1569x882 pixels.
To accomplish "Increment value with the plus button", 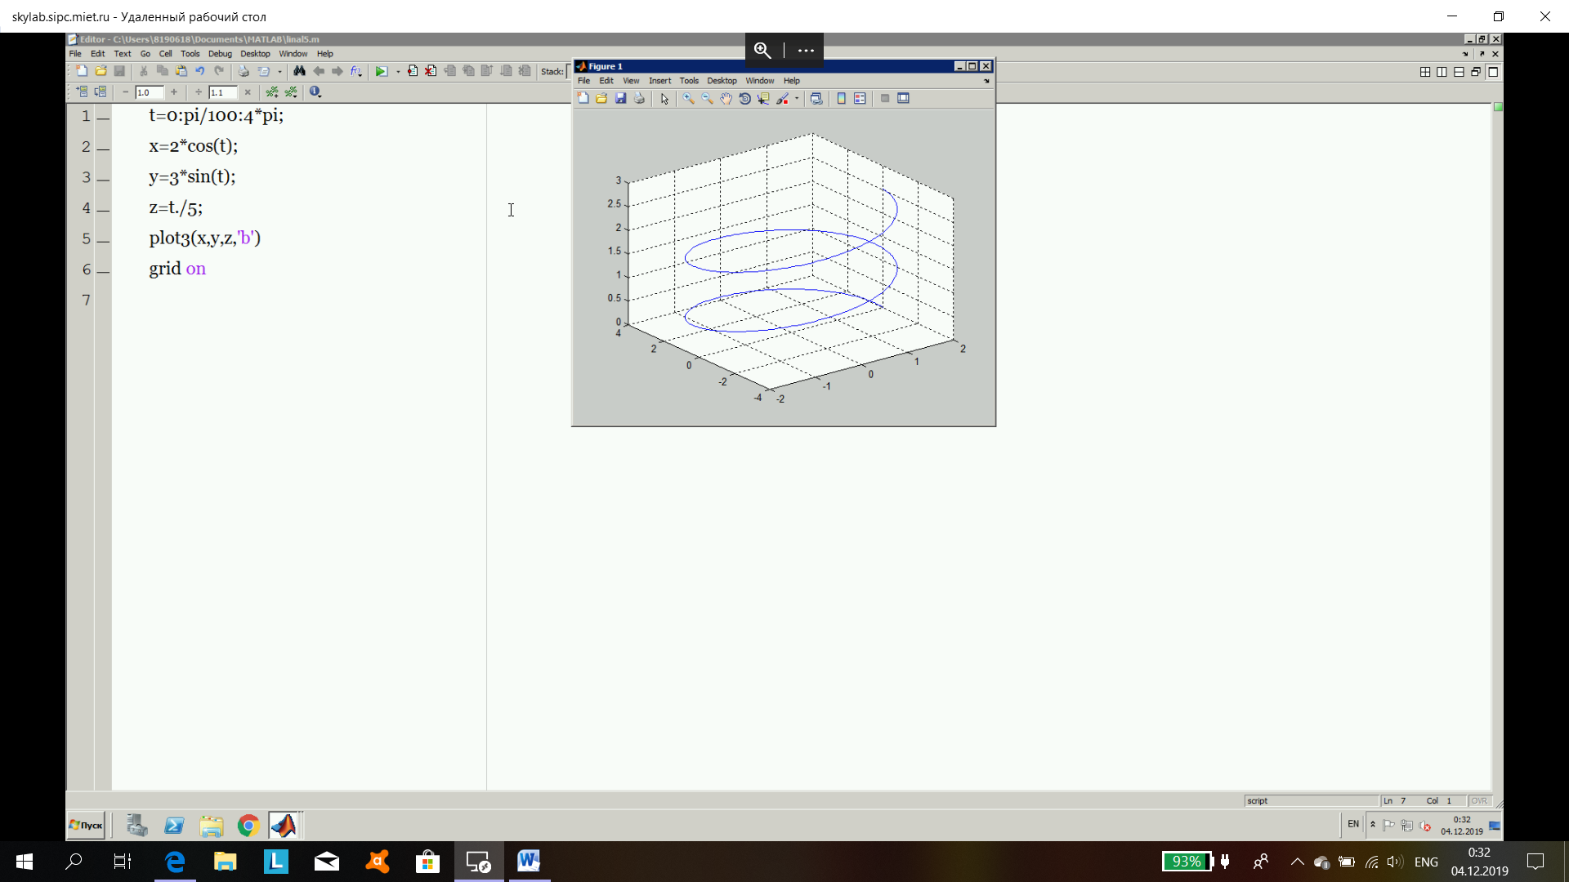I will (174, 92).
